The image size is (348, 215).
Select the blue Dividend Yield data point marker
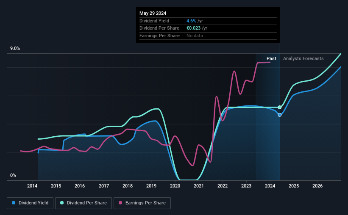point(280,115)
